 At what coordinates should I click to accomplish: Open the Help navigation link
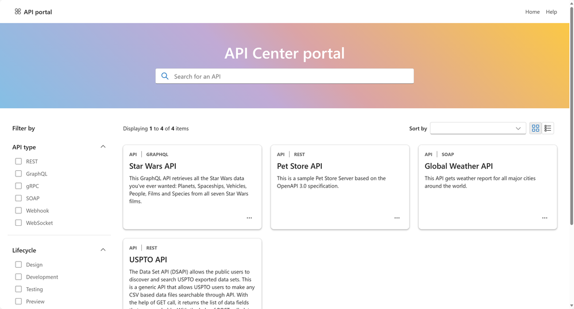pos(551,11)
